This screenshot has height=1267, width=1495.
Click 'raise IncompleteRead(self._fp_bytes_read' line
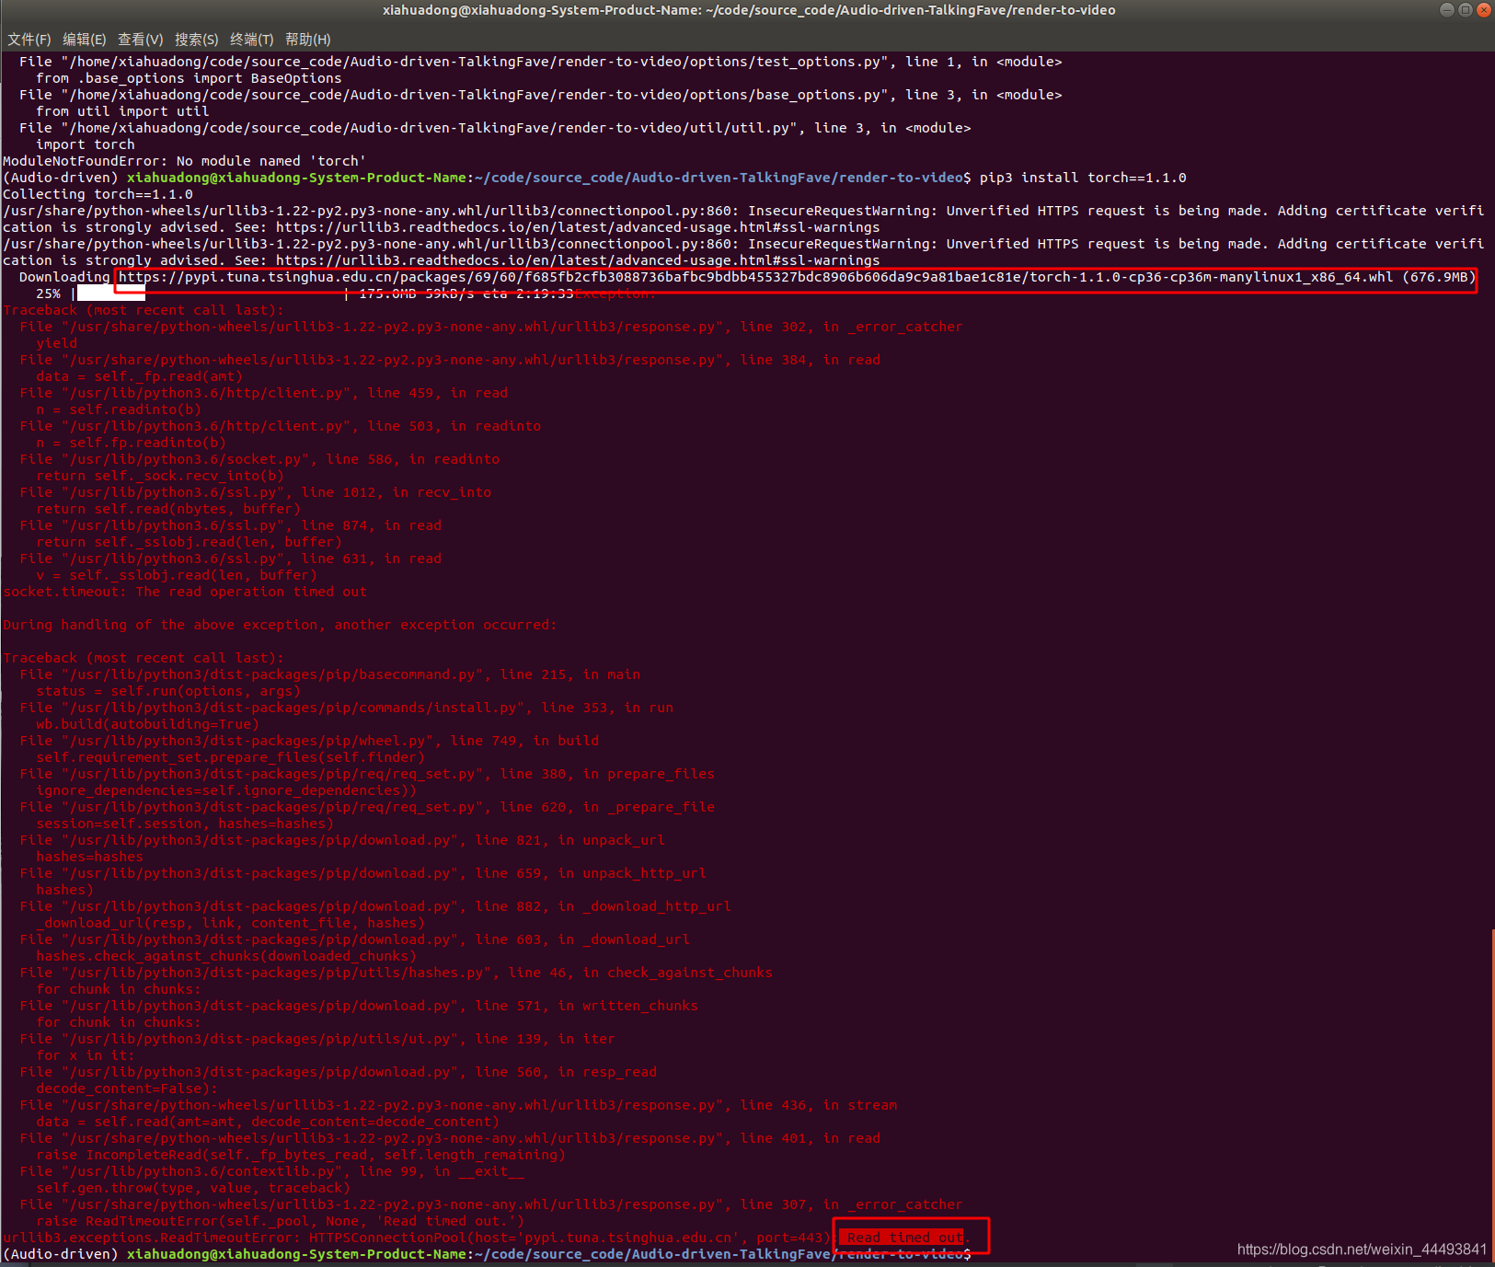301,1155
